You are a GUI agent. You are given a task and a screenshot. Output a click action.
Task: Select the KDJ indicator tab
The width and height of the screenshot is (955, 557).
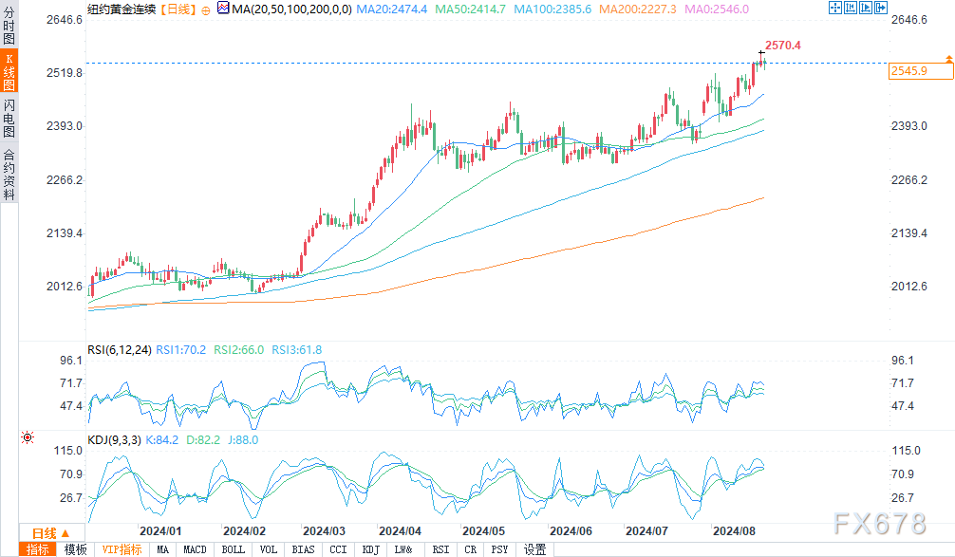(x=371, y=549)
